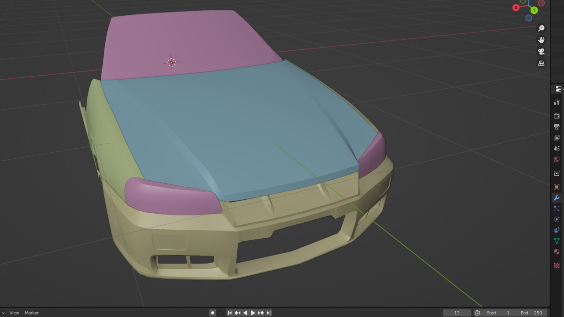Open the timeline View menu
This screenshot has width=564, height=317.
(x=14, y=313)
